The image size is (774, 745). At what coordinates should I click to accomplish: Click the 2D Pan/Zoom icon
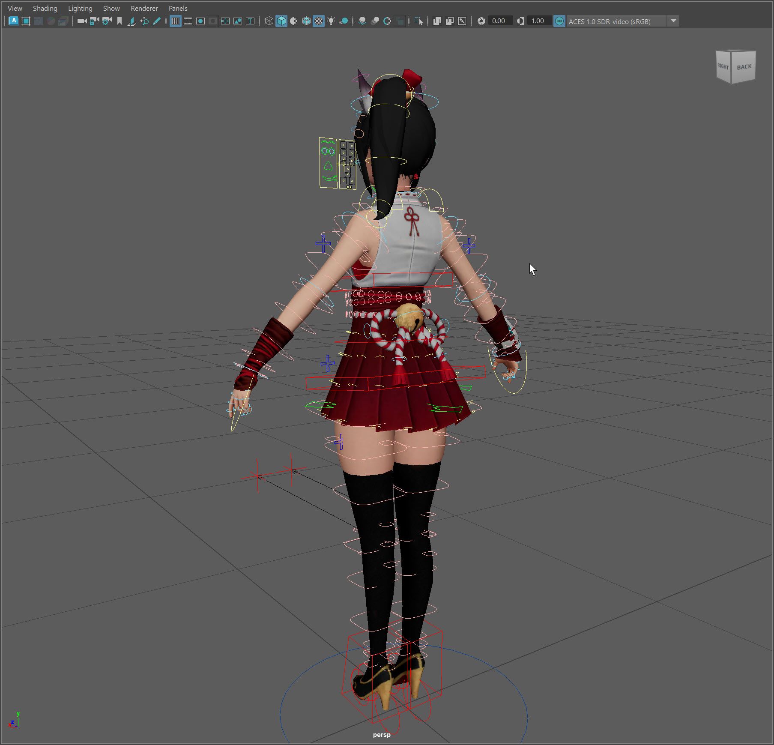coord(144,21)
